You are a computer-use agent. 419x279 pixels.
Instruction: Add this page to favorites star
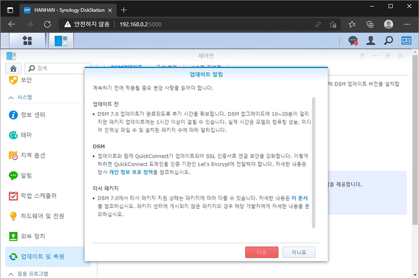click(x=333, y=24)
